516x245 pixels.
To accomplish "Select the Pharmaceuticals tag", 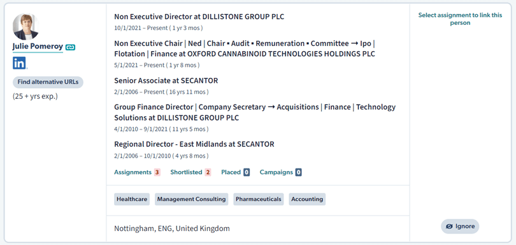I will tap(259, 199).
